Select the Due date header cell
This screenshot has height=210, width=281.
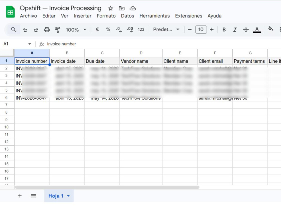tap(102, 61)
